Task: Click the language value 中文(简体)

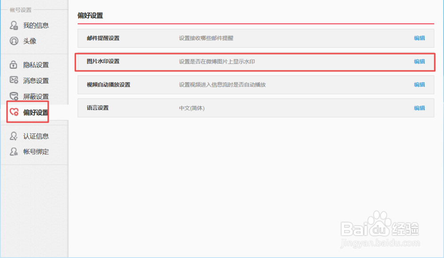Action: (x=192, y=108)
